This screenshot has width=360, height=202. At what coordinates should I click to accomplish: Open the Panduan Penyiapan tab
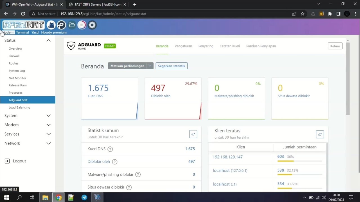[261, 46]
